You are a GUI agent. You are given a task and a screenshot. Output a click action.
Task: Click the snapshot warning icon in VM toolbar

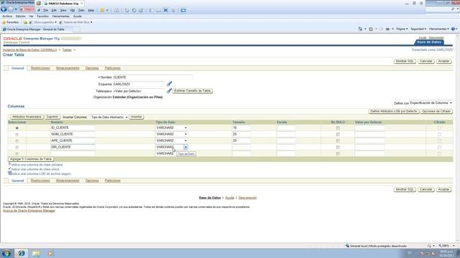point(116,10)
